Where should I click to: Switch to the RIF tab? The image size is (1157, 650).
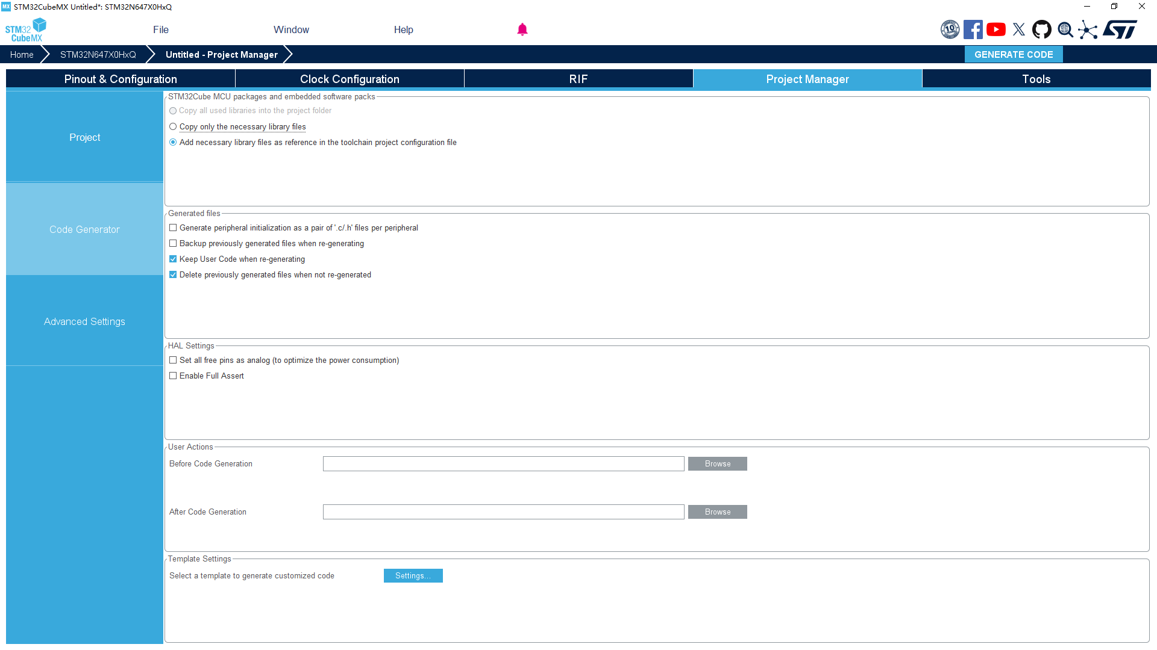coord(578,79)
